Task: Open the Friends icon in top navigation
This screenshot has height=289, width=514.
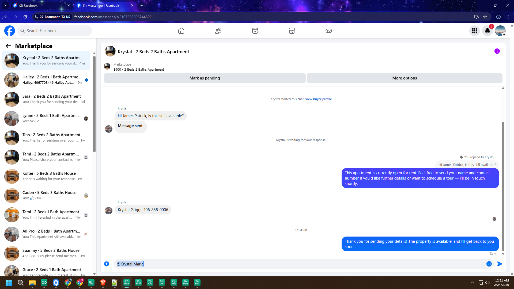Action: [x=218, y=31]
